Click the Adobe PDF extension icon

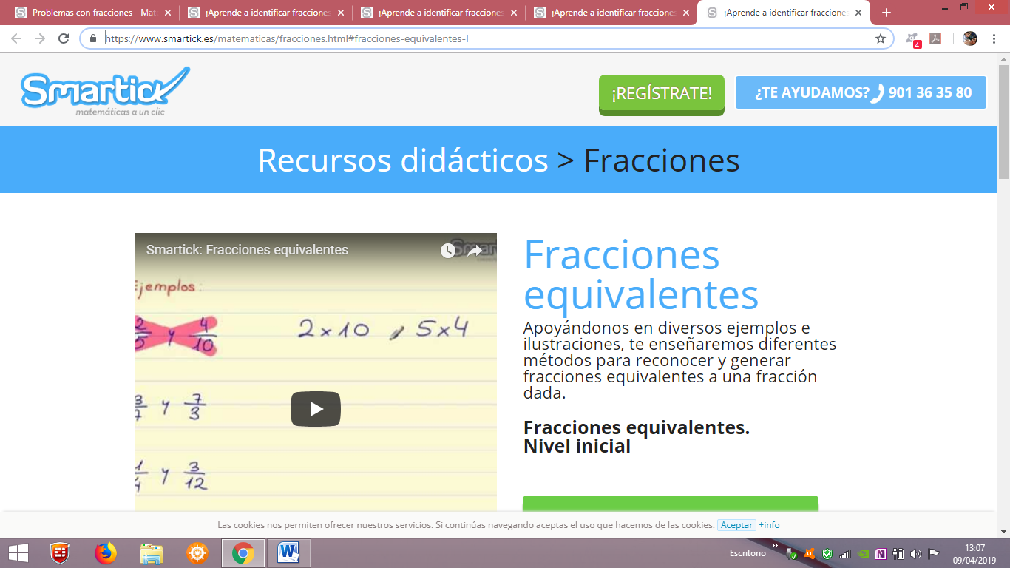(935, 38)
